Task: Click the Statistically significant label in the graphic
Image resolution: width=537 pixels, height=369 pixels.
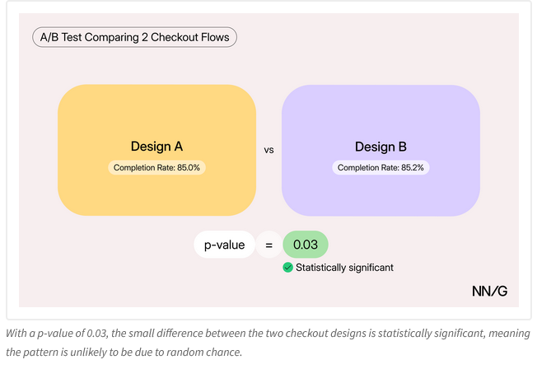Action: [344, 268]
